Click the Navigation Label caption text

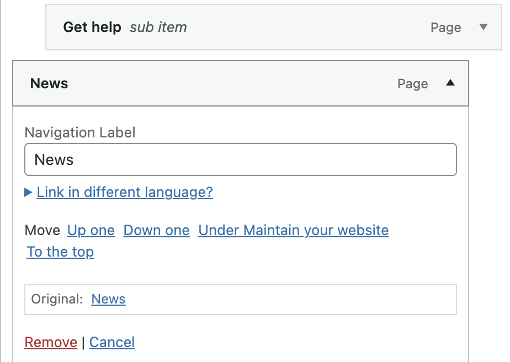tap(80, 132)
